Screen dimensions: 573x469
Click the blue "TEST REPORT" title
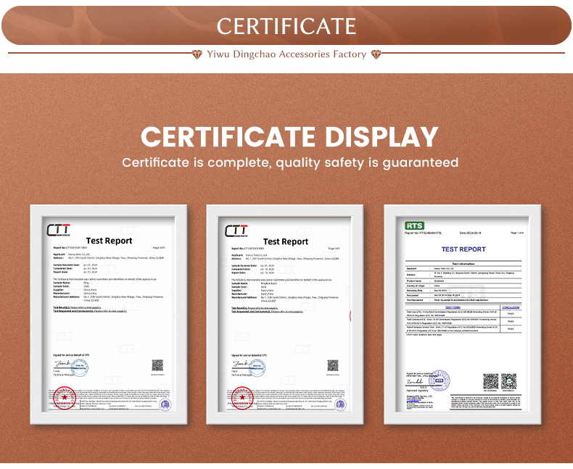463,249
